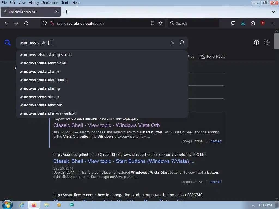
Task: Open the Help menu
Action: click(x=76, y=3)
